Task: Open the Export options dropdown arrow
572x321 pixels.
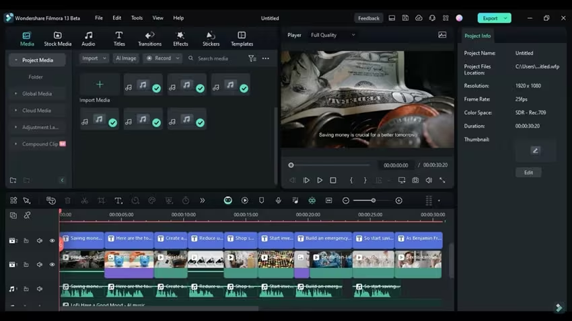Action: 506,18
